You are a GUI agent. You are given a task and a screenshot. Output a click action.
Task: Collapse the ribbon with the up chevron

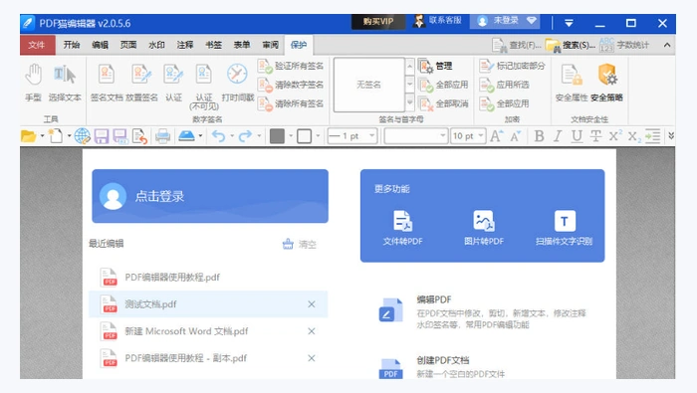[667, 45]
